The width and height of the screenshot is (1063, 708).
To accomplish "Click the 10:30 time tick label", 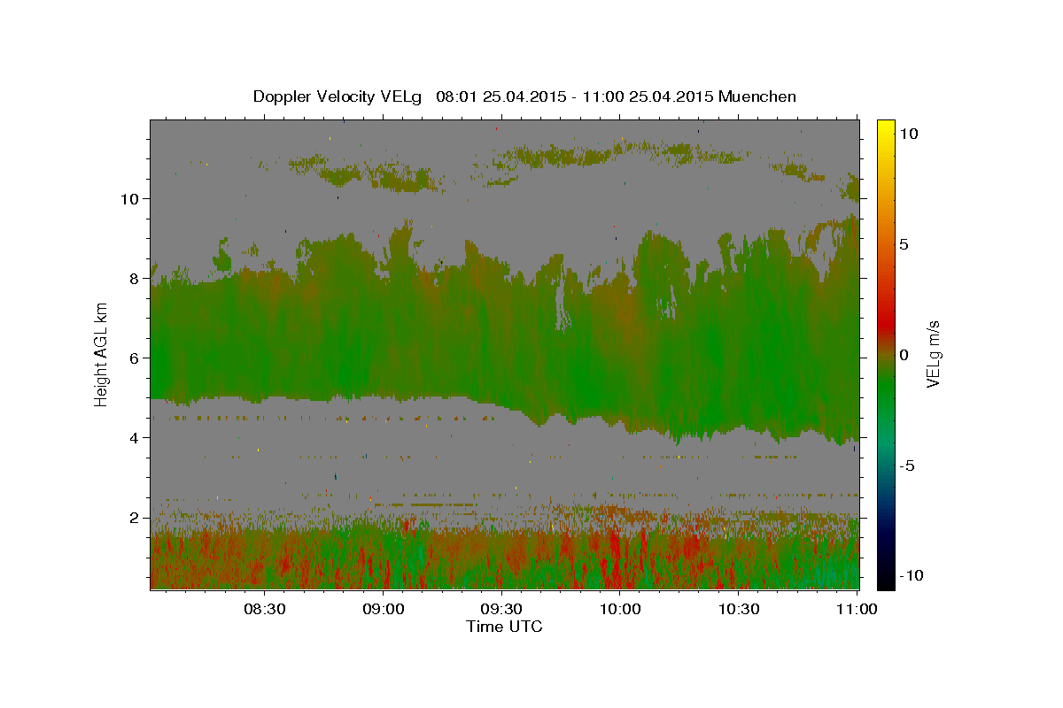I will tap(739, 610).
